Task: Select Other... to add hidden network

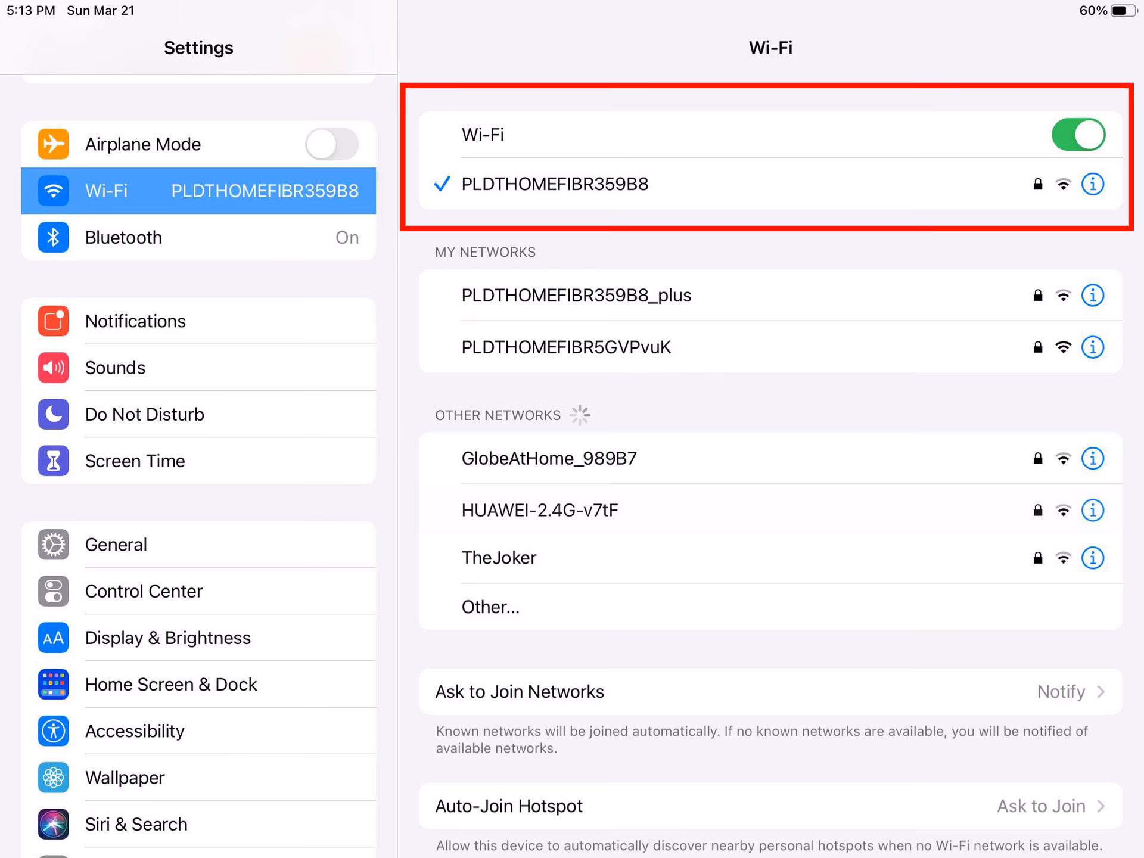Action: pyautogui.click(x=490, y=606)
